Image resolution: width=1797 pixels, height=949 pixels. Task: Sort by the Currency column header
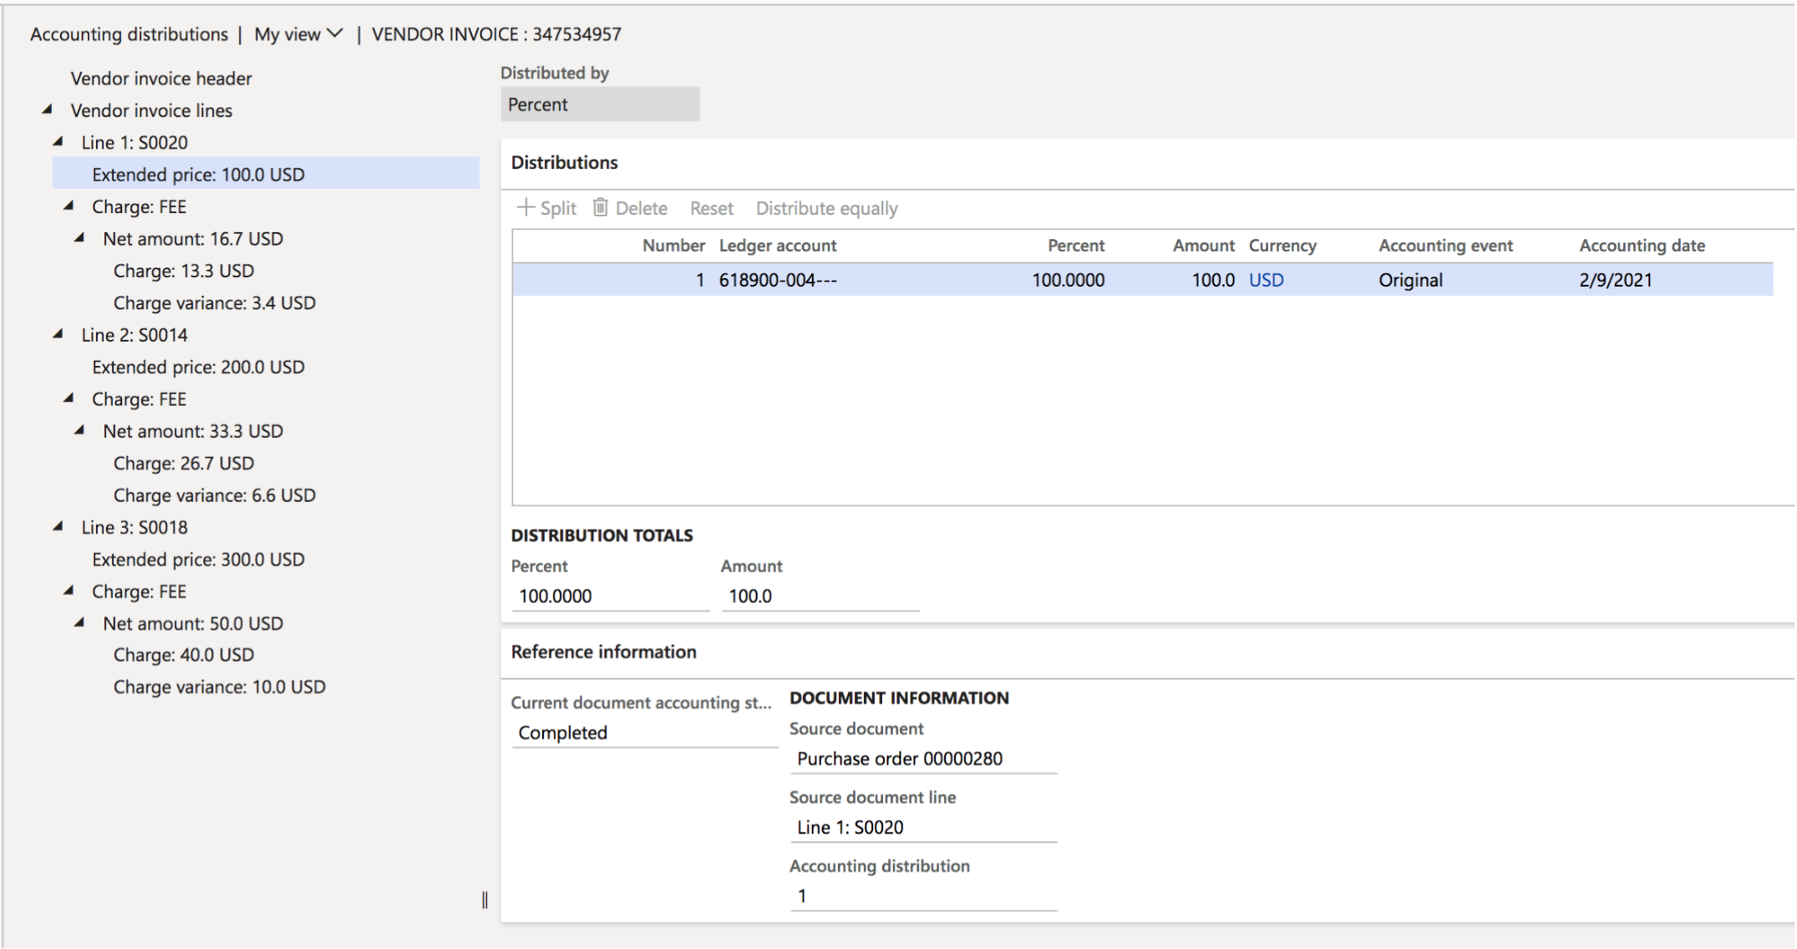pos(1282,246)
